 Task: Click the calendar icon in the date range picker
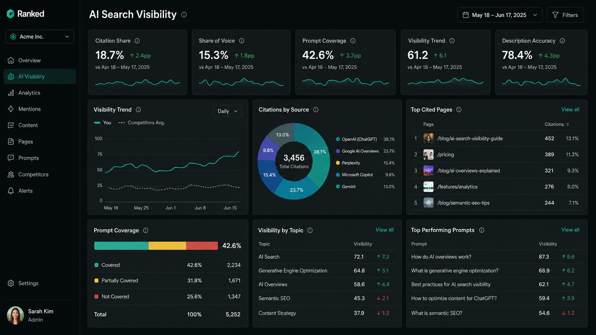(466, 15)
